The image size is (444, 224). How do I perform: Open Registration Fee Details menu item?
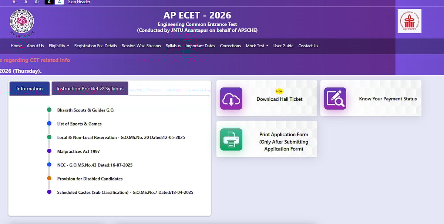(95, 46)
